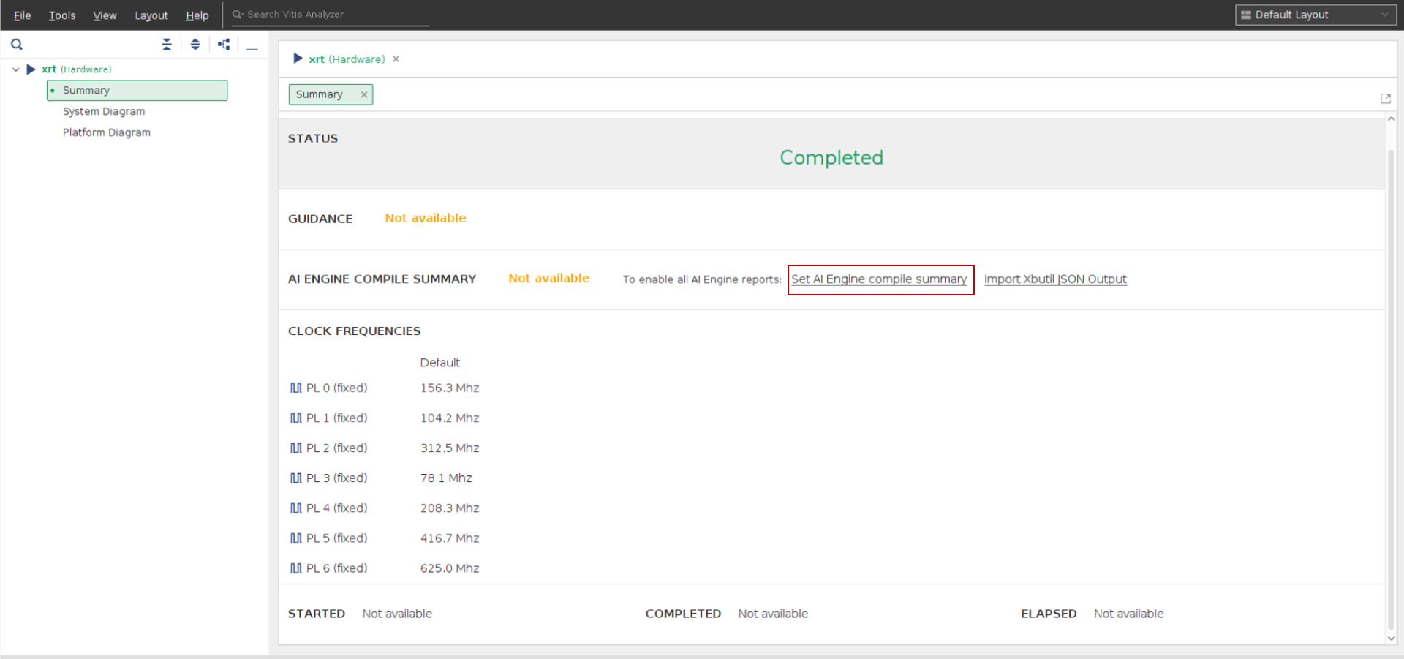The width and height of the screenshot is (1404, 659).
Task: Open the Layout menu
Action: click(151, 15)
